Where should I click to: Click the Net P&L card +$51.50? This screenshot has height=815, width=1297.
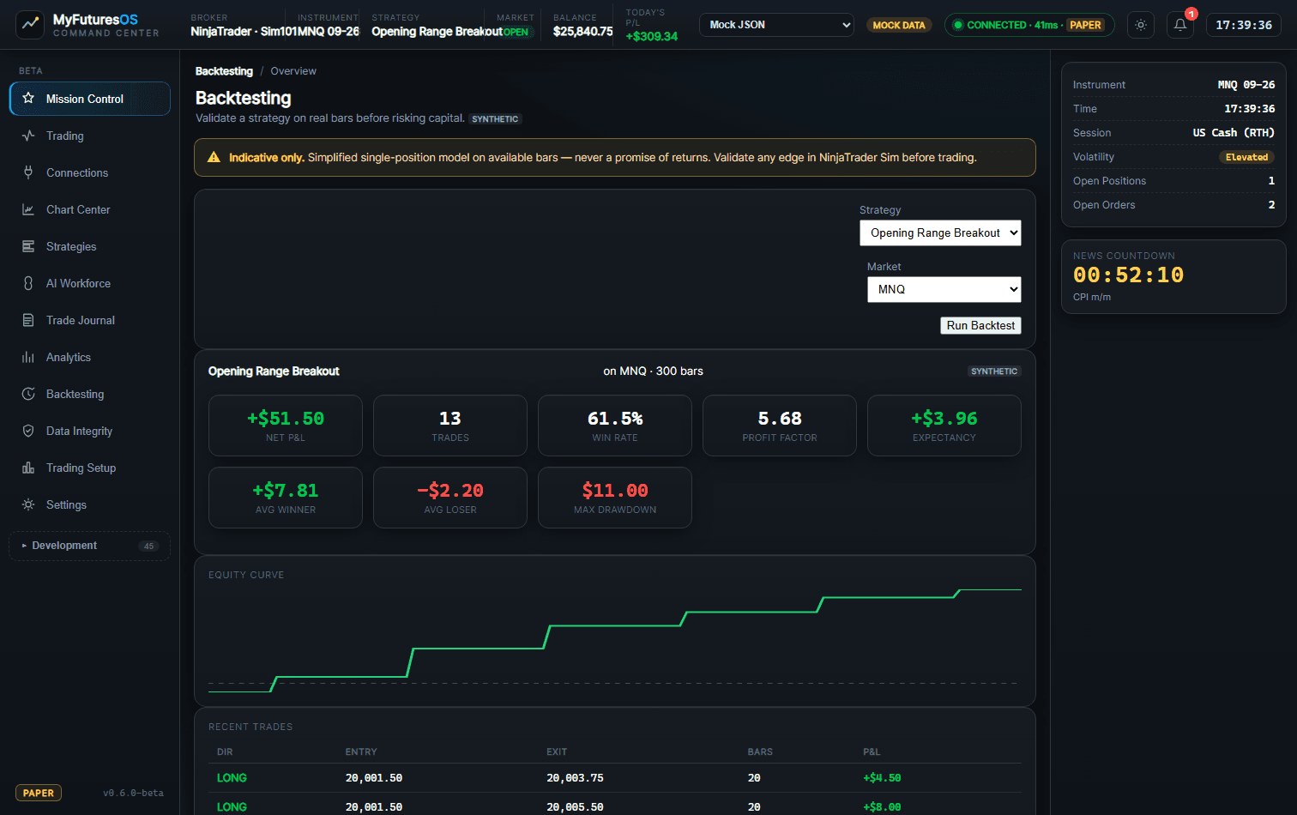(x=286, y=426)
